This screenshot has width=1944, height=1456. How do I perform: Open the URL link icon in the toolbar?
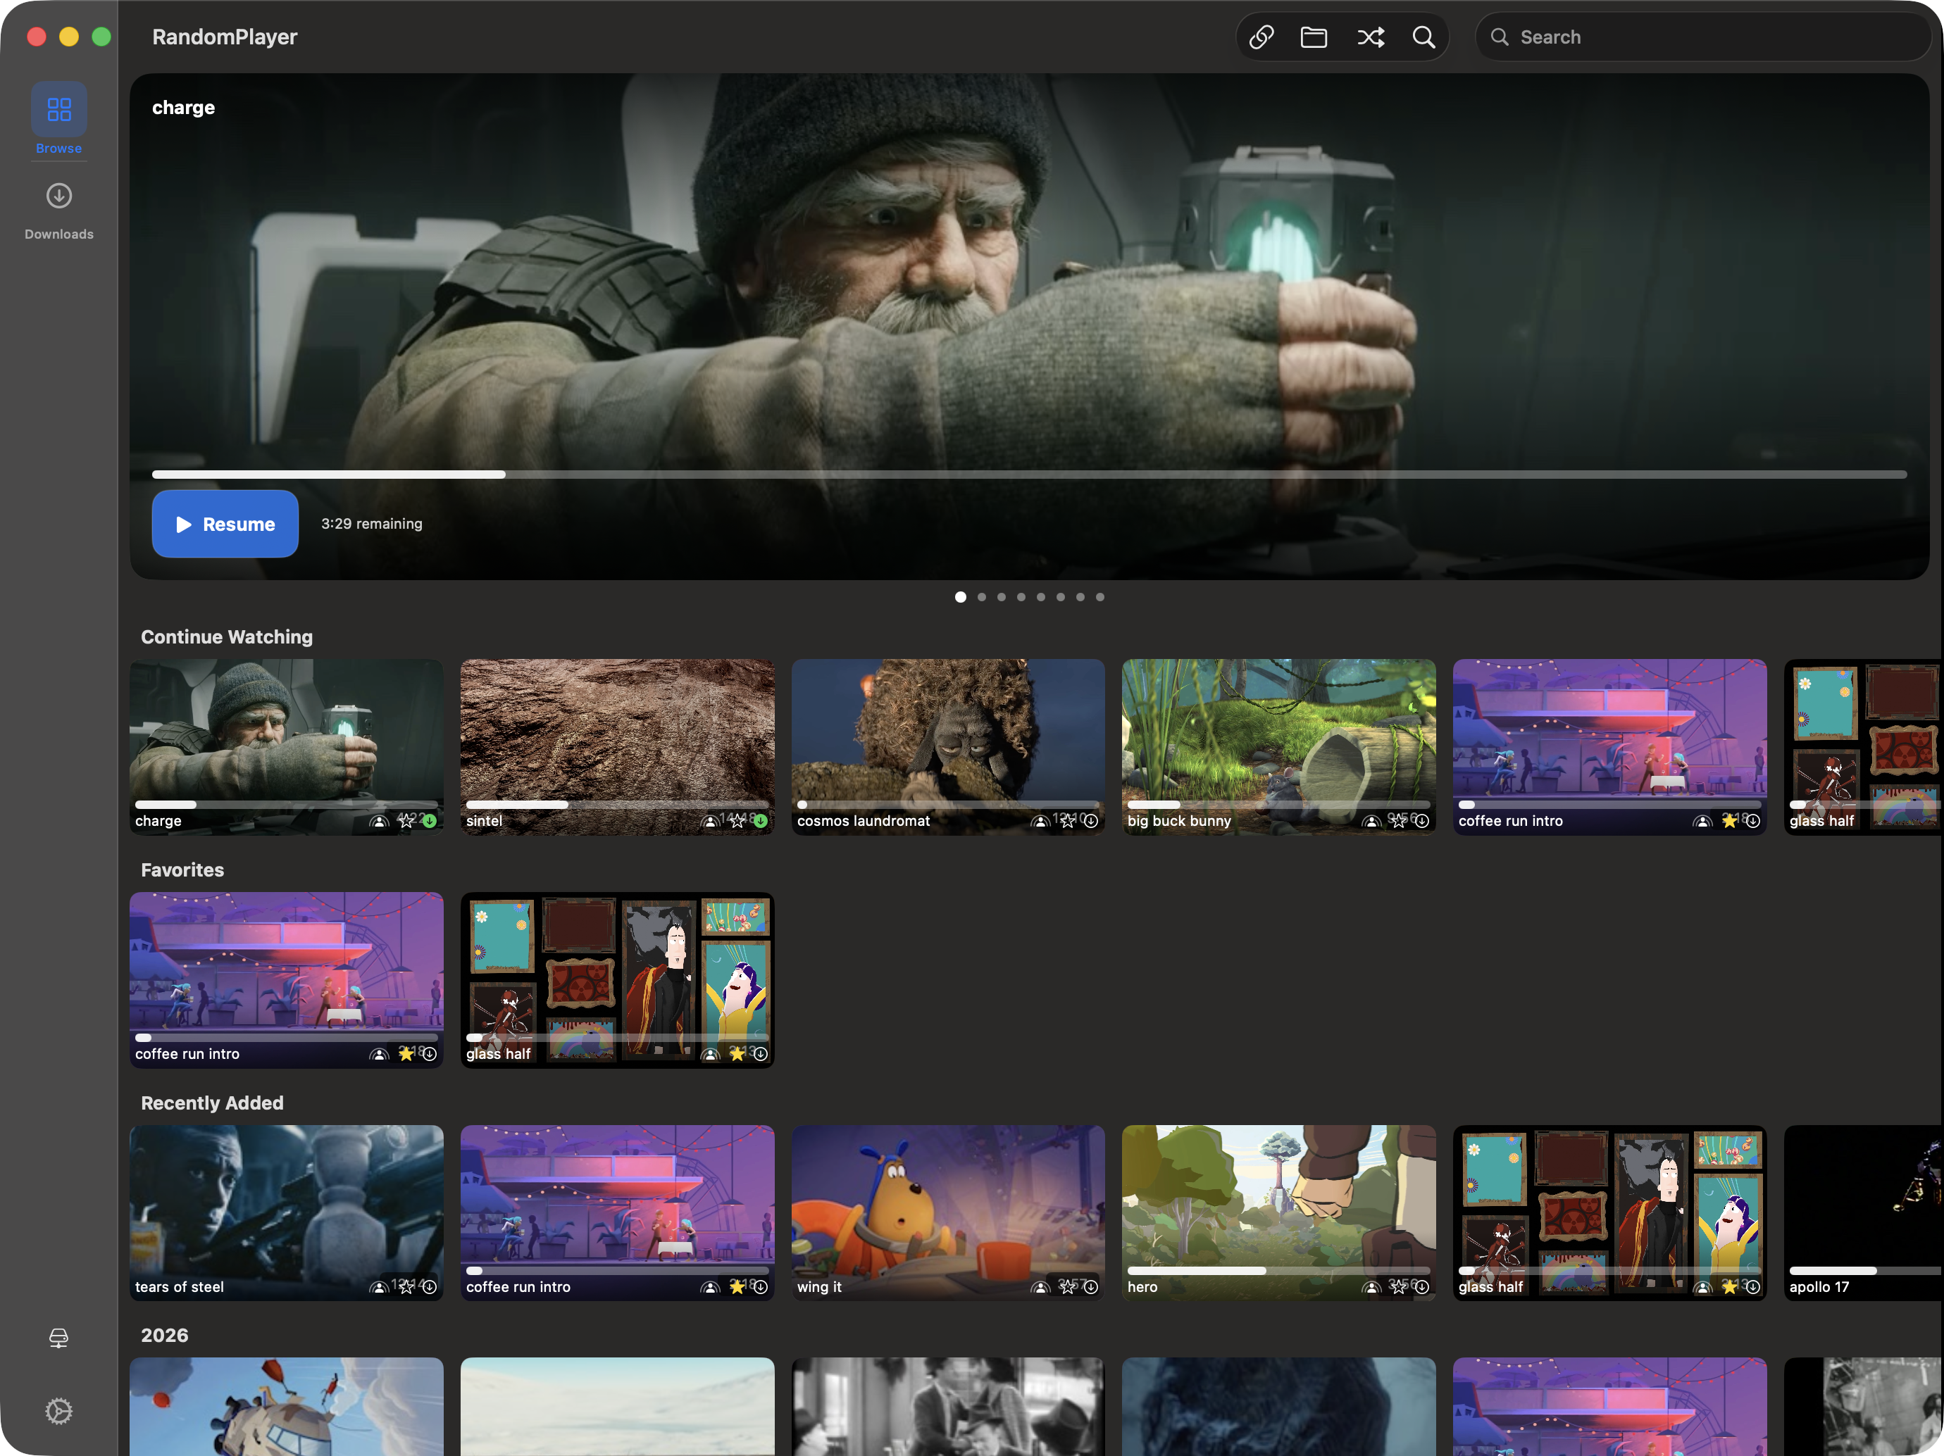click(x=1261, y=37)
